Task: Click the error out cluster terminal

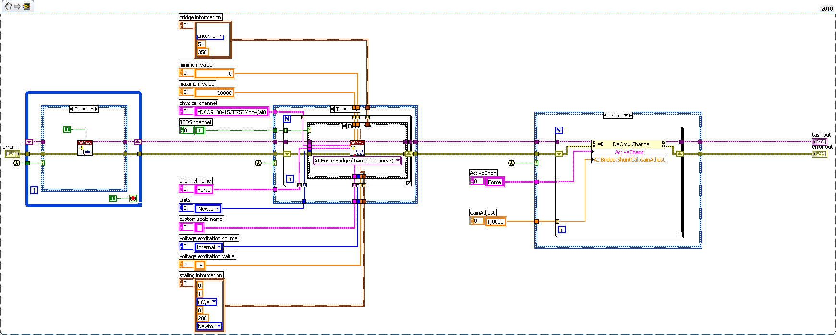Action: click(819, 154)
